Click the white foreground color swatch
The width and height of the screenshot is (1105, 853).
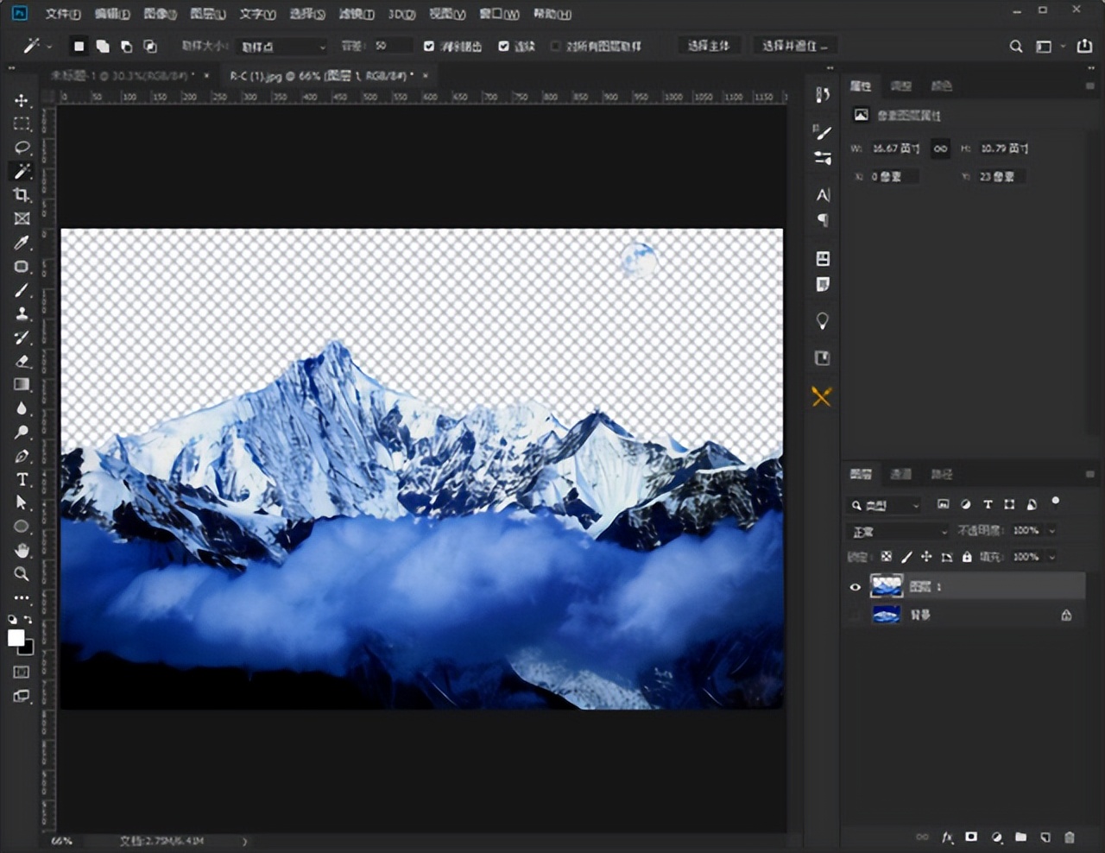pyautogui.click(x=16, y=638)
